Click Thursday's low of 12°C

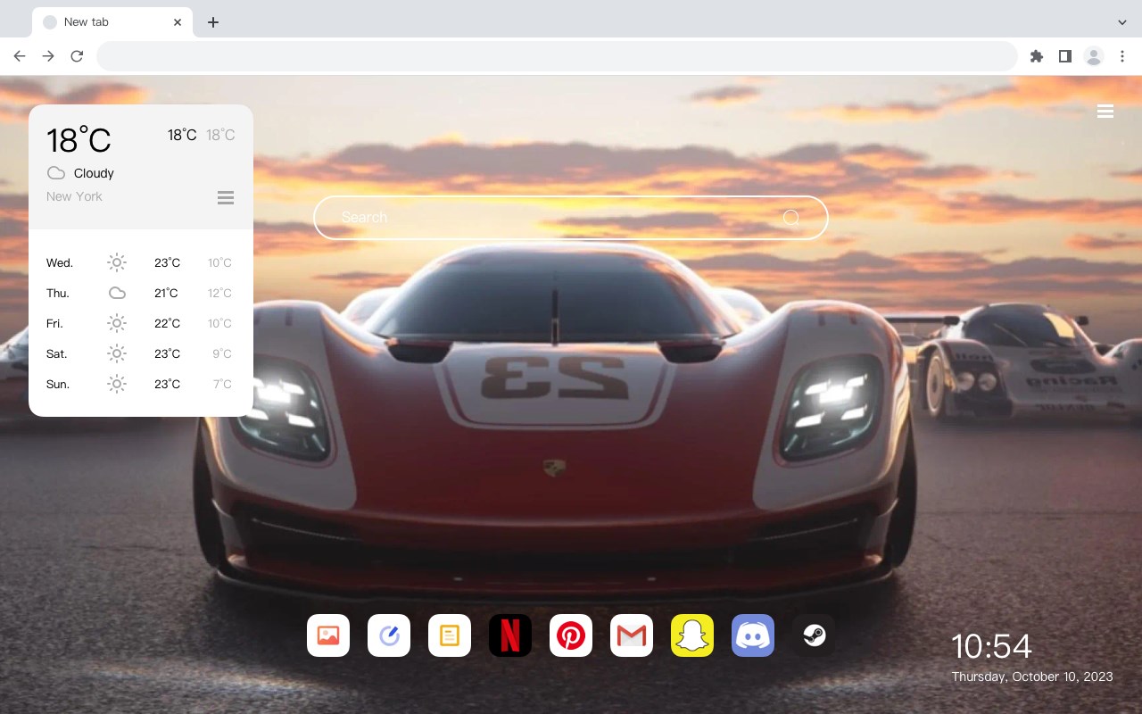(219, 293)
